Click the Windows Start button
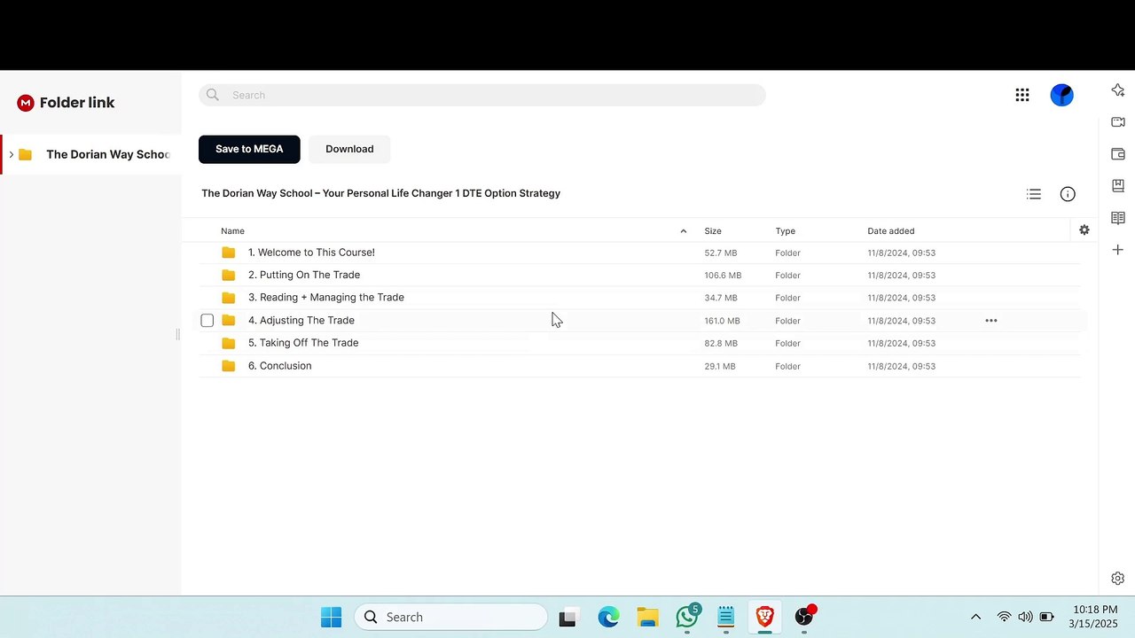 click(332, 617)
